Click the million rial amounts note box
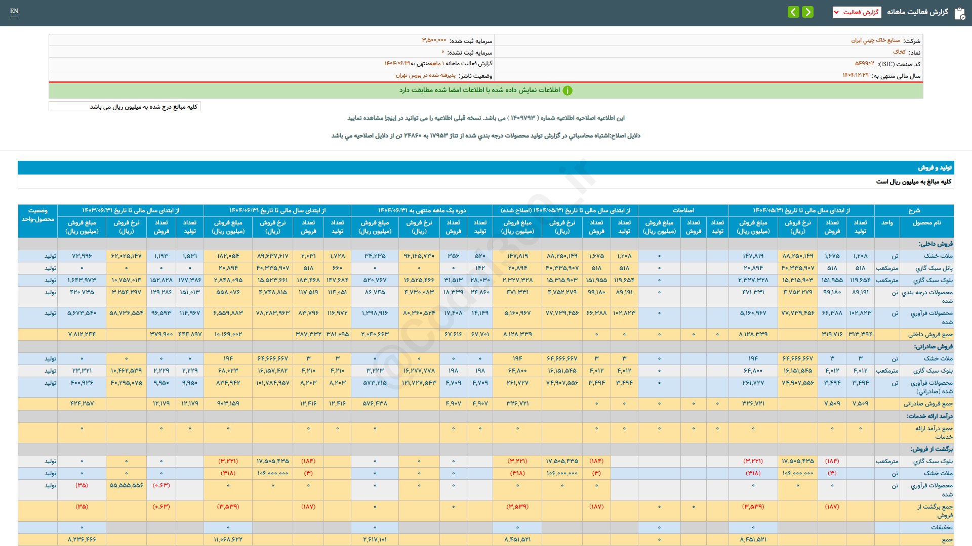This screenshot has height=546, width=972. pyautogui.click(x=125, y=107)
